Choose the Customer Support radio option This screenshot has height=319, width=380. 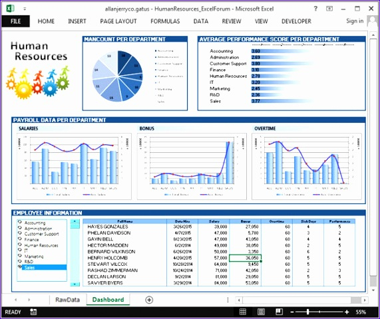coord(20,233)
